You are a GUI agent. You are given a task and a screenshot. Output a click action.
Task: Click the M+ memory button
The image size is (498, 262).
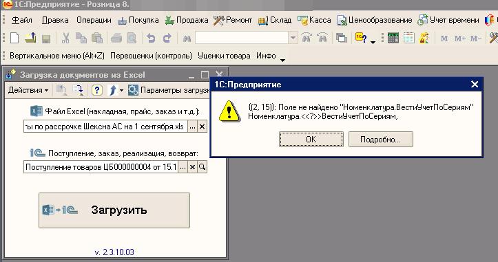[460, 39]
